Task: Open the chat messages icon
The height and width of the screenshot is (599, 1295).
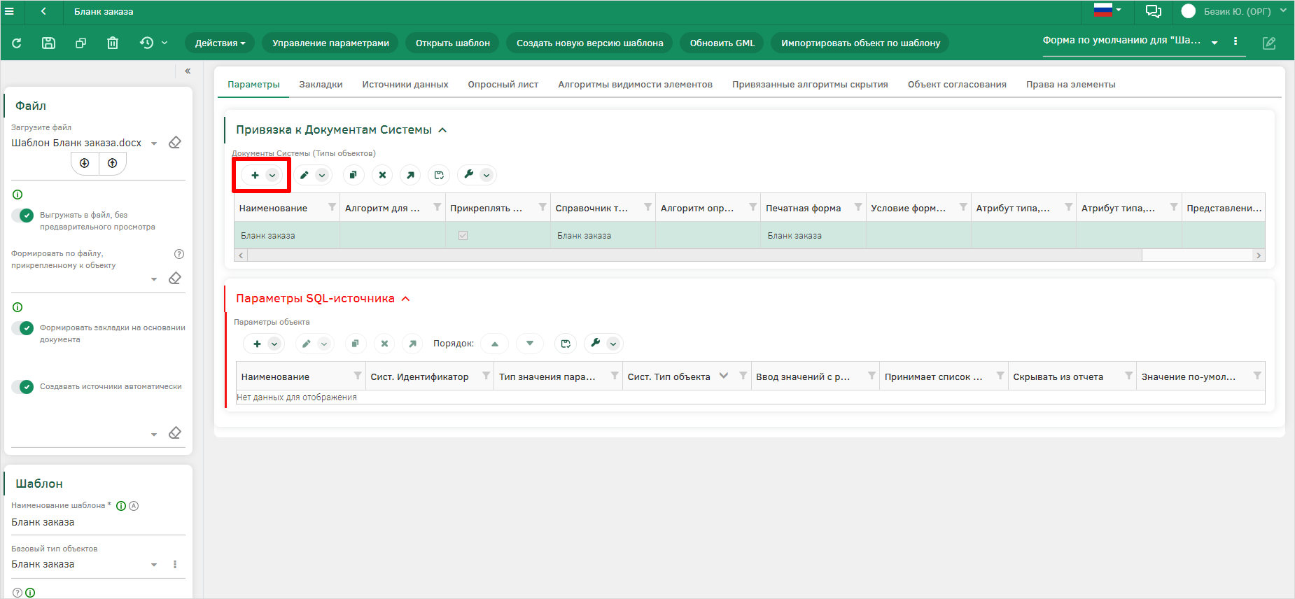Action: pyautogui.click(x=1153, y=11)
